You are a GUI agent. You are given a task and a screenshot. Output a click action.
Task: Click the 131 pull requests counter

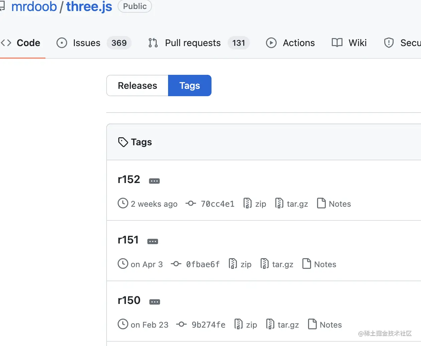(x=239, y=43)
